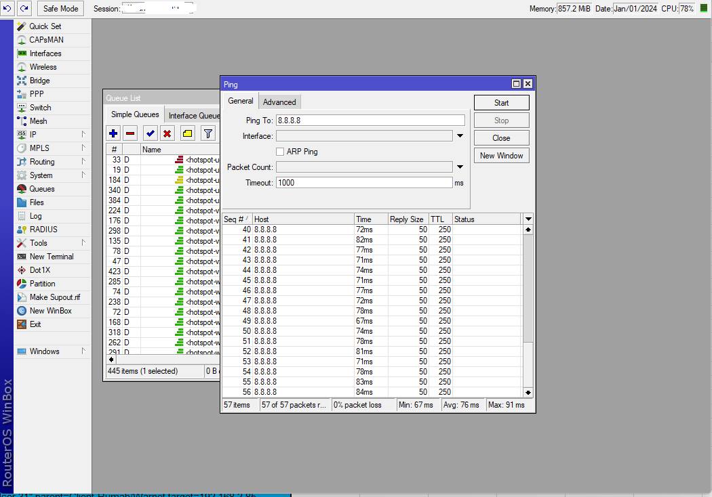Click the Name column header in Queue List

pyautogui.click(x=180, y=150)
